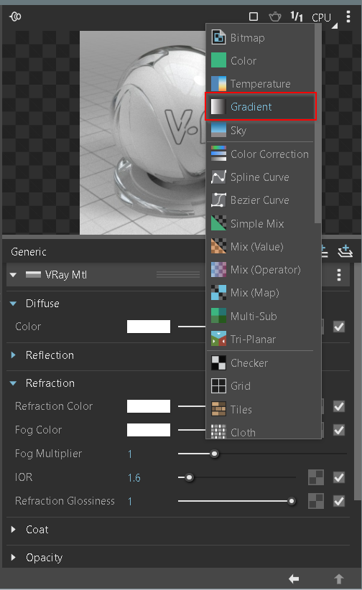Click the render teapot icon
The image size is (362, 590).
(275, 17)
